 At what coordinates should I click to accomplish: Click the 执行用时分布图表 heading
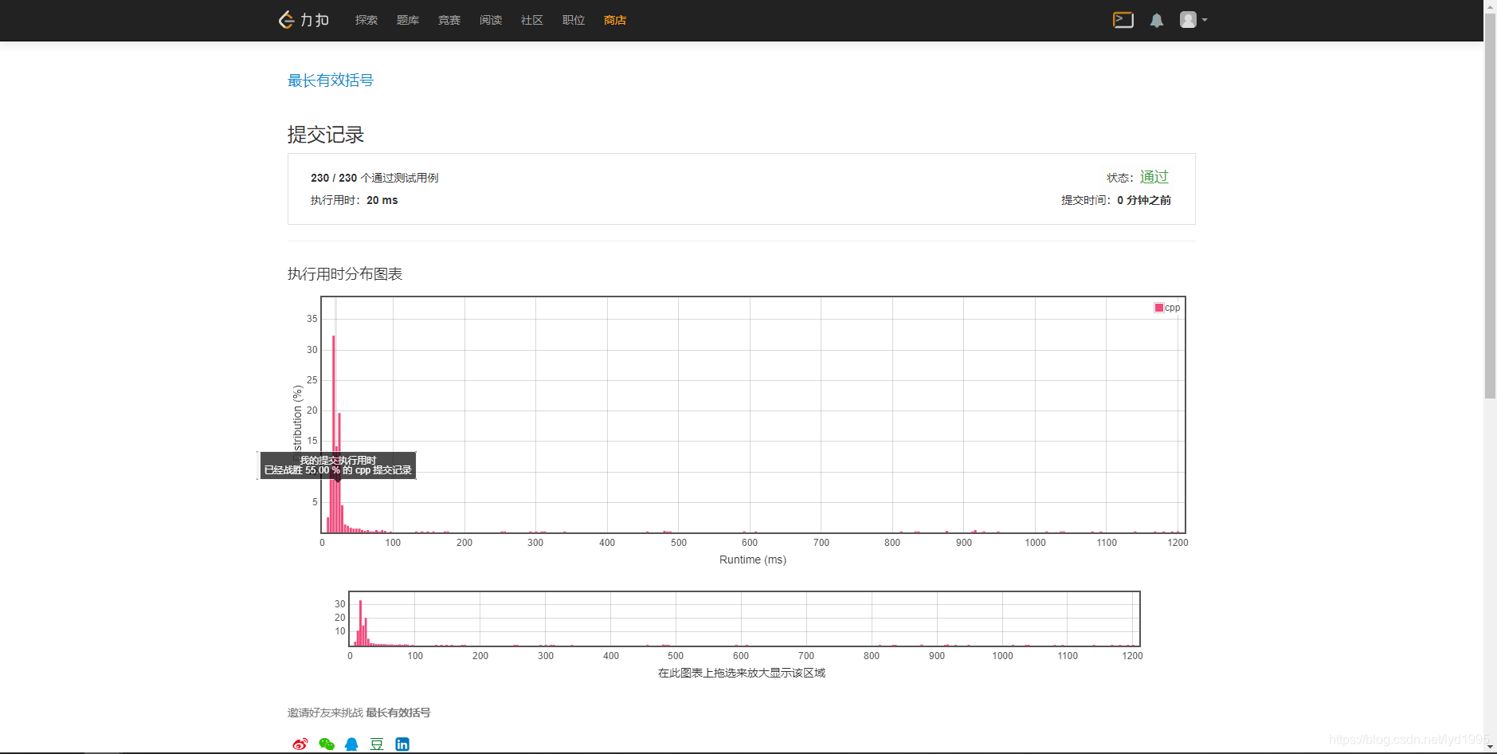345,274
